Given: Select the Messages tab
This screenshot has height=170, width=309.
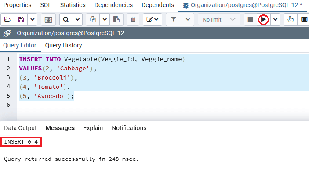Looking at the screenshot, I should tap(60, 128).
